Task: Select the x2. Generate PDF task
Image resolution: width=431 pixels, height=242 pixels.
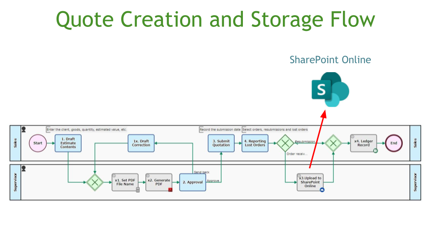Action: [x=159, y=182]
